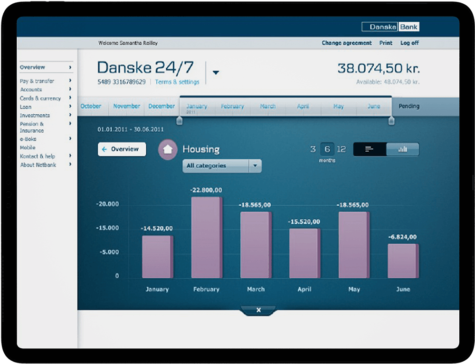Viewport: 475px width, 364px height.
Task: Switch to the Pending tab
Action: [408, 106]
